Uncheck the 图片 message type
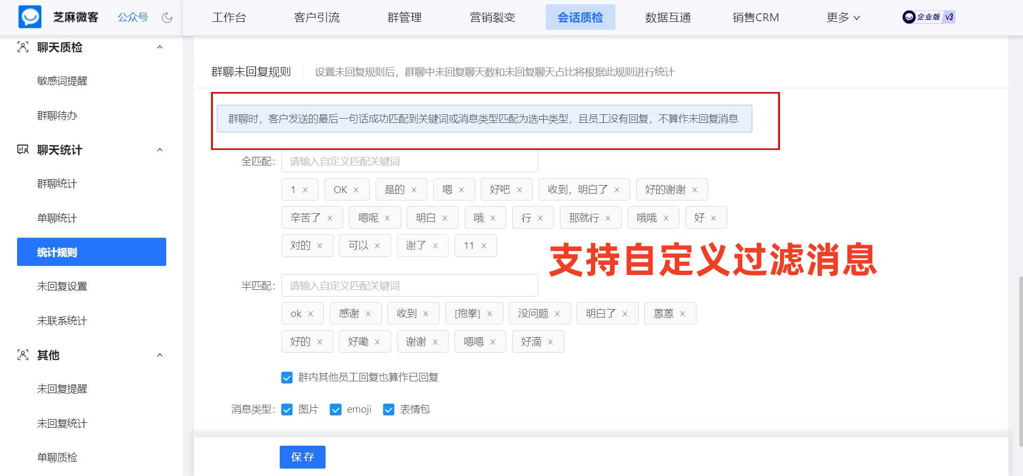This screenshot has width=1023, height=476. 287,410
